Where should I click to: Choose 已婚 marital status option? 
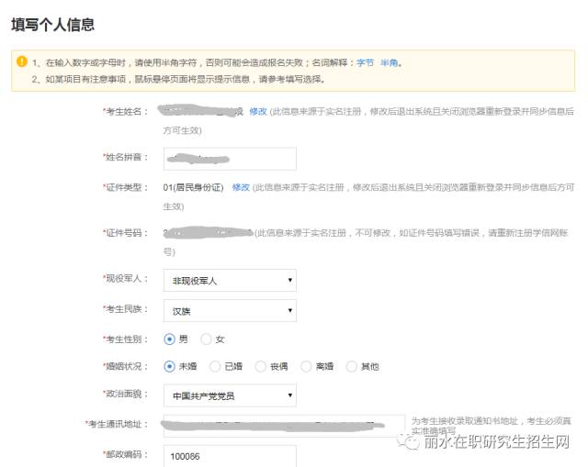(215, 366)
